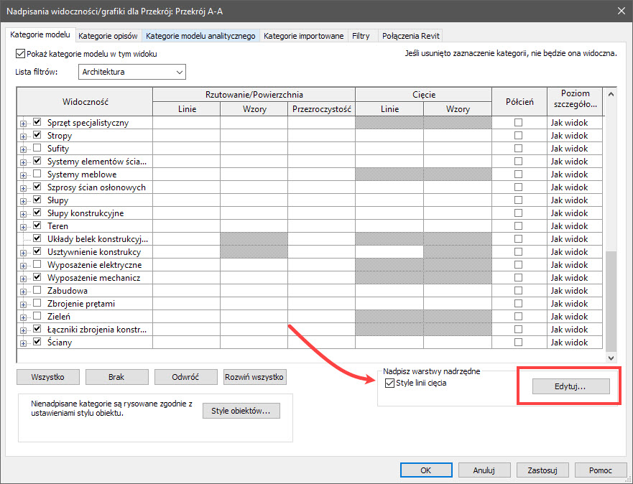This screenshot has width=633, height=484.
Task: Go to the Połączenia Revit tab
Action: point(410,36)
